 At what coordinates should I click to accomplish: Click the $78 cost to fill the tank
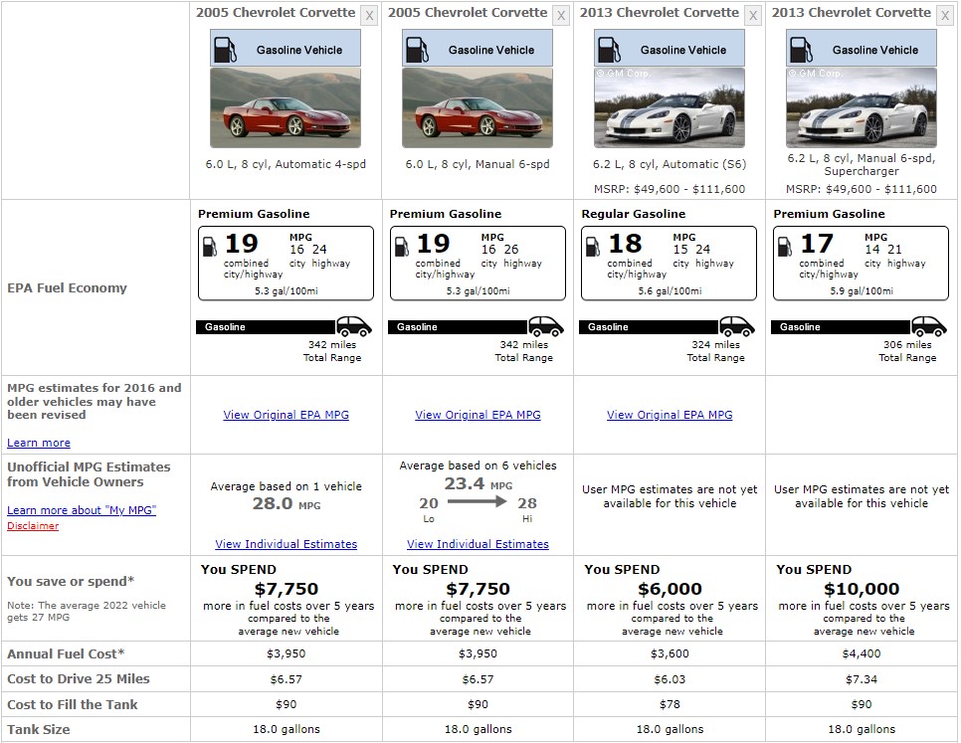point(670,704)
